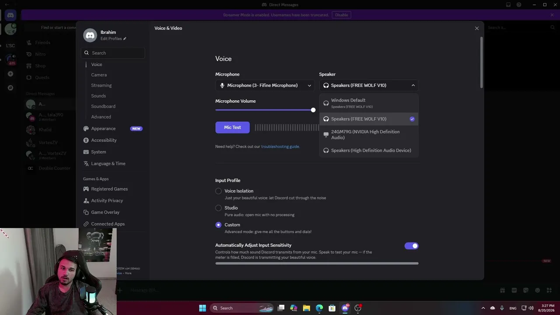Open Appearance settings via its palette icon
Image resolution: width=560 pixels, height=315 pixels.
86,129
